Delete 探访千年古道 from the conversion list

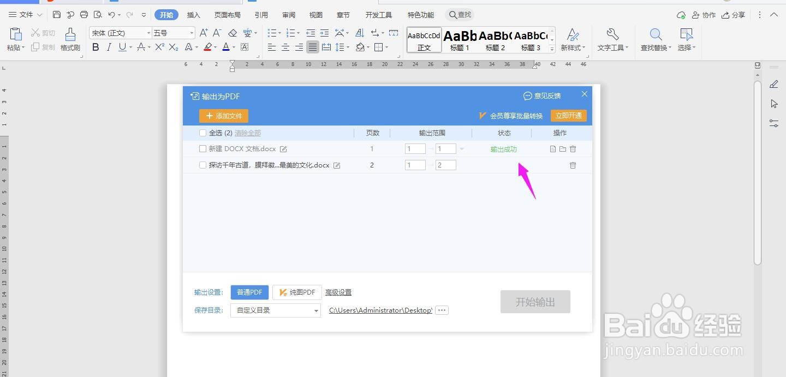click(573, 165)
